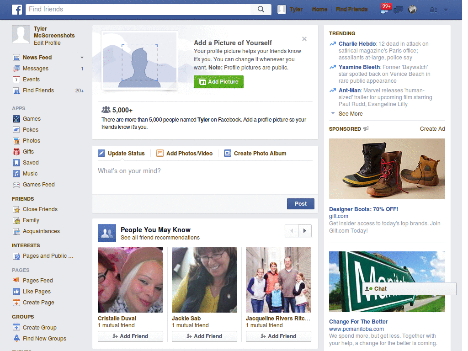Open Events calendar icon in sidebar
Viewport: 468px width, 351px height.
tap(16, 80)
